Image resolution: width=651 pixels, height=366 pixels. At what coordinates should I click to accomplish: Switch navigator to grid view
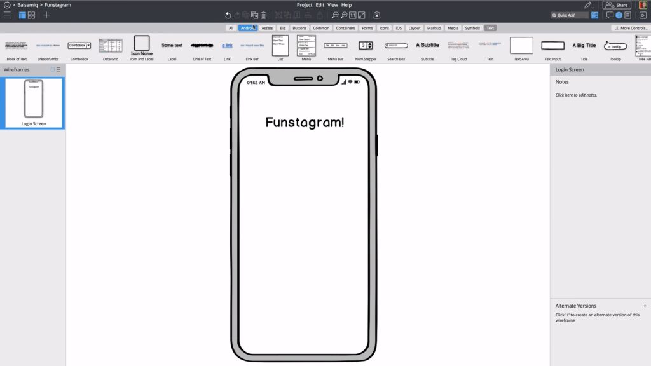(x=31, y=15)
